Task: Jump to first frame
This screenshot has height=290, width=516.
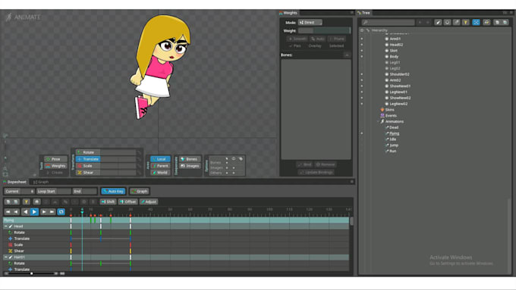Action: pos(8,212)
